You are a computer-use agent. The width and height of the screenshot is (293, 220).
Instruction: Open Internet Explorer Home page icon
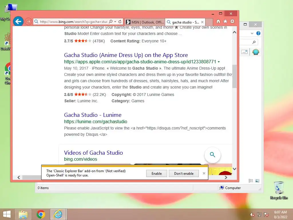(x=218, y=21)
